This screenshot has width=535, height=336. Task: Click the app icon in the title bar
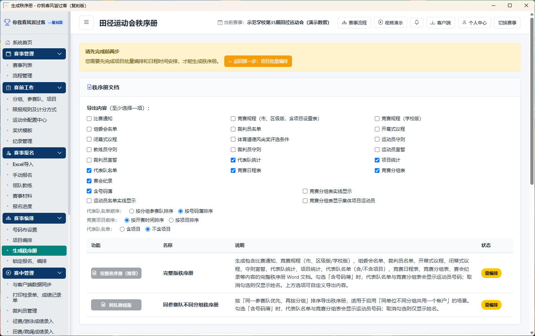(x=6, y=5)
